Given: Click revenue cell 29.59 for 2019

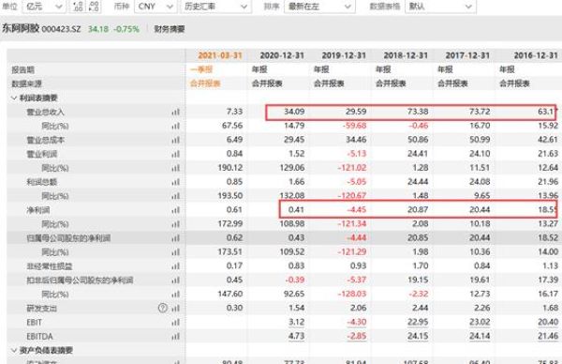Looking at the screenshot, I should pyautogui.click(x=356, y=112).
